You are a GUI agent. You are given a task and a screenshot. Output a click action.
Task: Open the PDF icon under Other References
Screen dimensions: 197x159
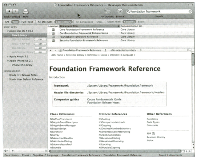point(154,134)
